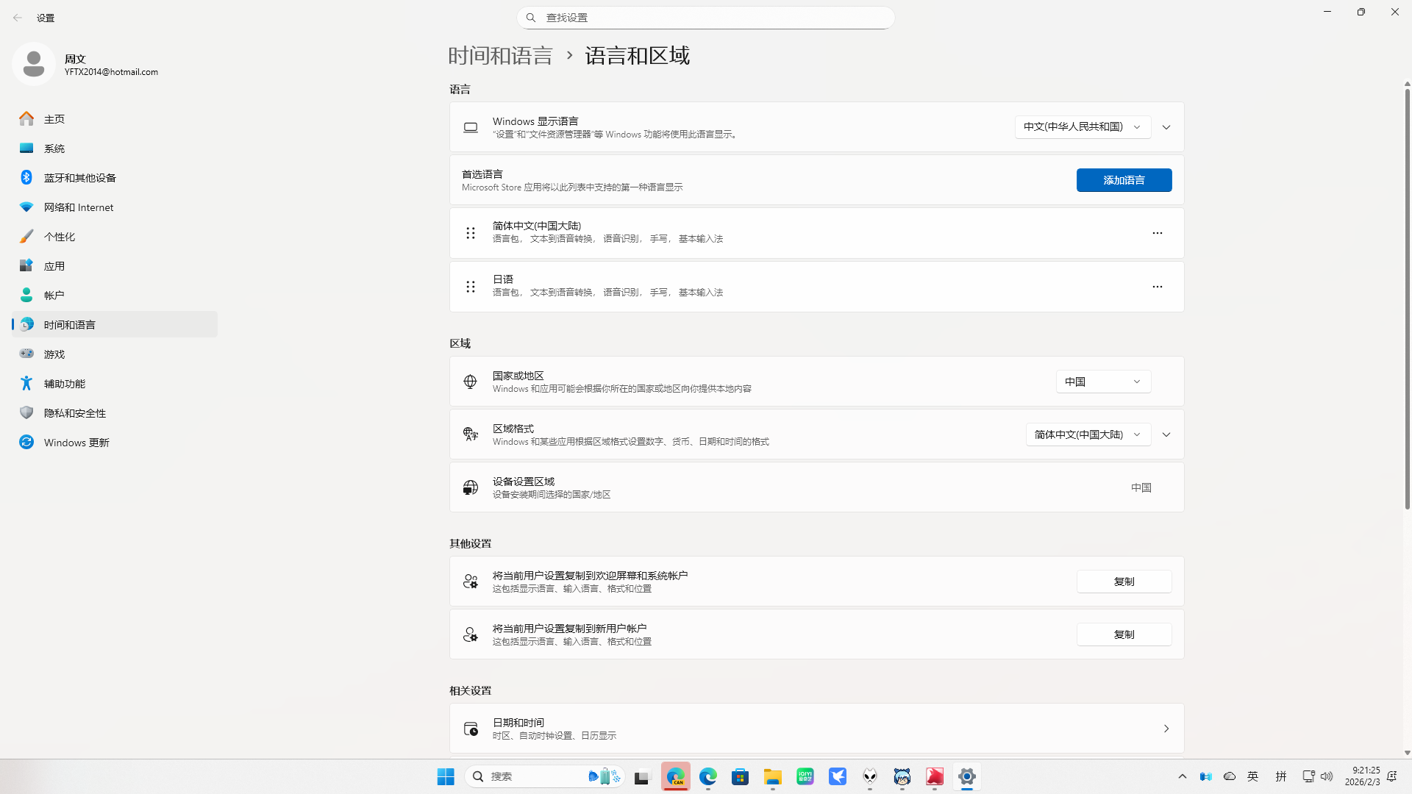Launch Microsoft Edge from the taskbar
This screenshot has width=1412, height=794.
[708, 776]
